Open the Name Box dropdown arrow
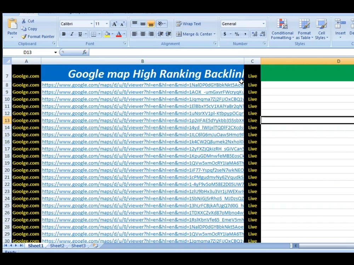 pos(55,52)
